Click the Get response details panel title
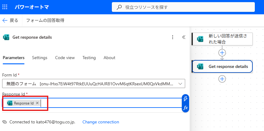Image resolution: width=264 pixels, height=131 pixels. [32, 37]
